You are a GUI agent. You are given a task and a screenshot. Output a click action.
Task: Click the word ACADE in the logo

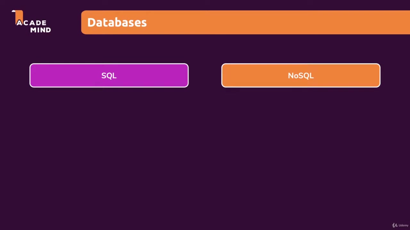pos(31,23)
